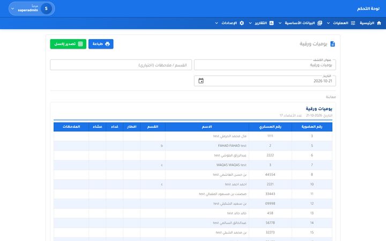Viewport: 386px width, 241px height.
Task: Focus the عنوان الكشف title input field
Action: (x=265, y=65)
